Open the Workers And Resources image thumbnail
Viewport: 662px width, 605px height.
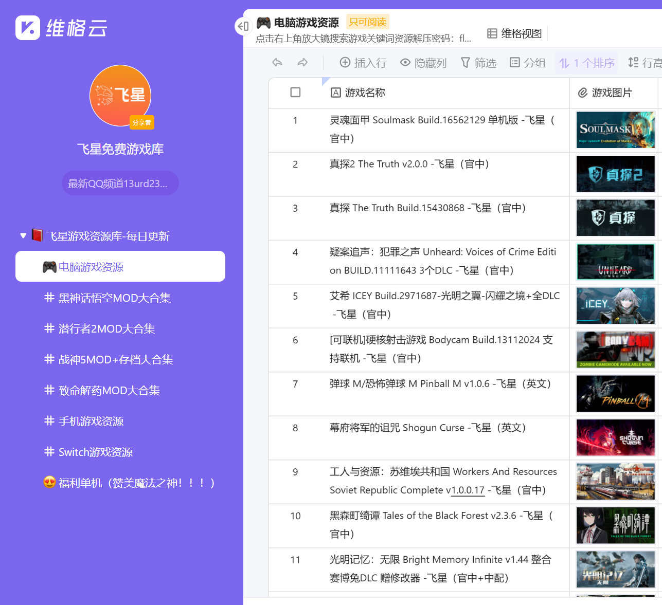(615, 482)
